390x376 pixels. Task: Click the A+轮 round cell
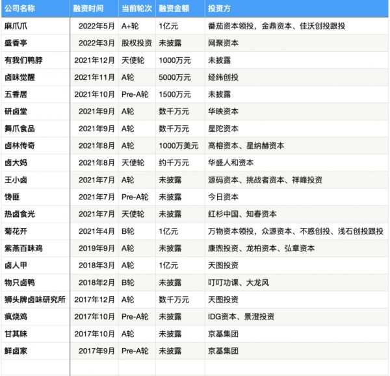[x=132, y=26]
